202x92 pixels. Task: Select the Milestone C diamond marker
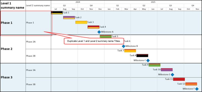[x=148, y=60]
